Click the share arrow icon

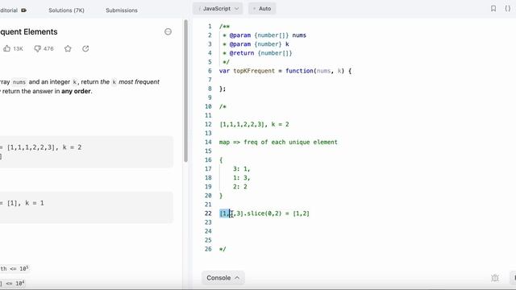click(85, 48)
